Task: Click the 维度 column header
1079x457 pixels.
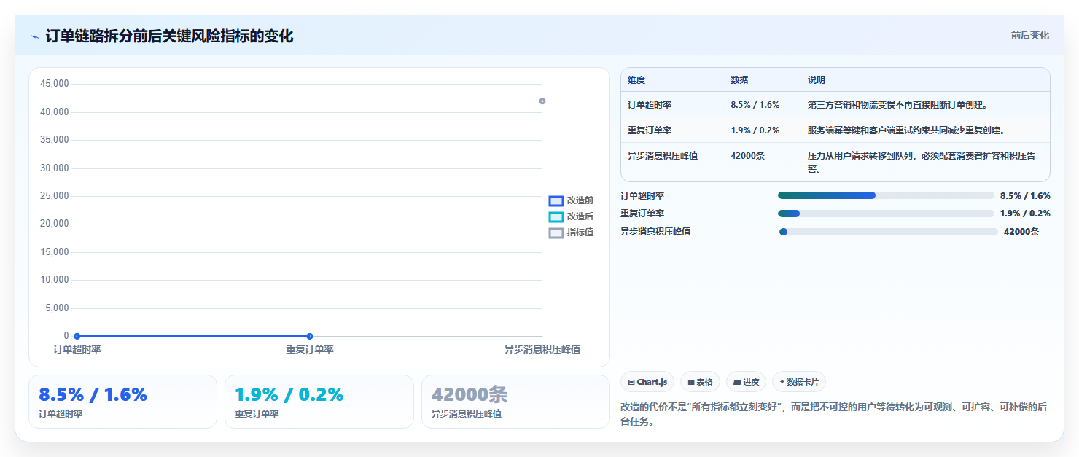Action: click(x=636, y=80)
